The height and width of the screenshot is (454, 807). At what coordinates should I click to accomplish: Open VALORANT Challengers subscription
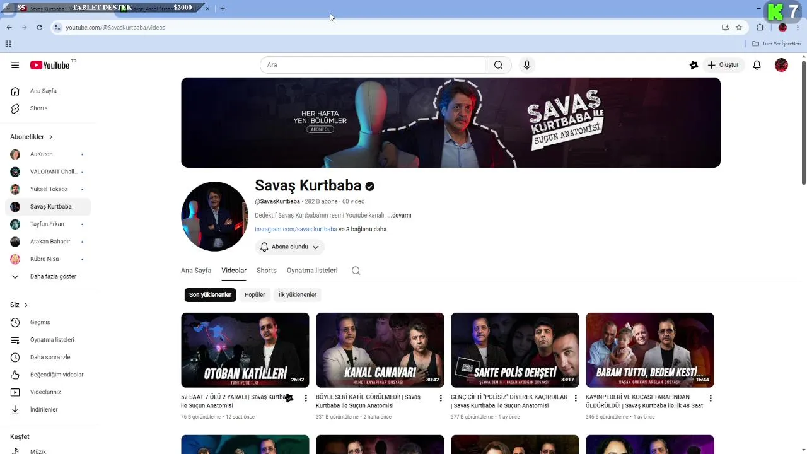(x=48, y=172)
